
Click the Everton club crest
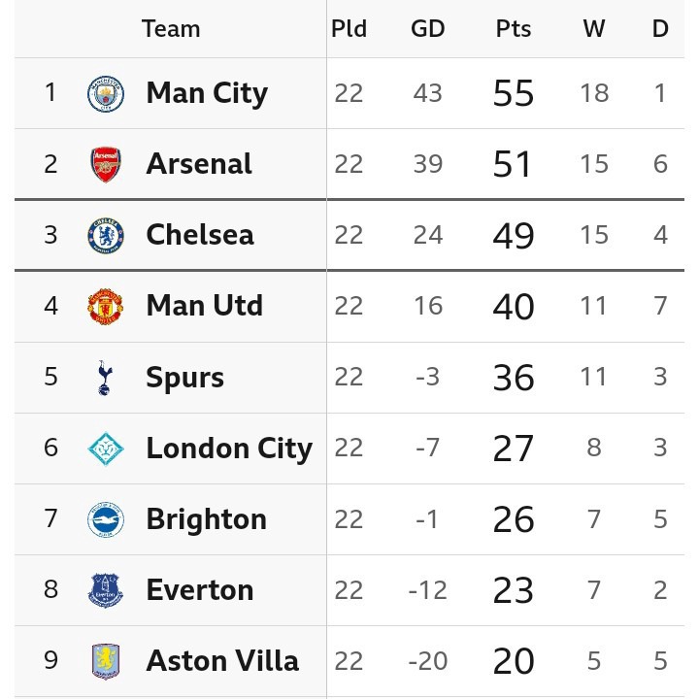pyautogui.click(x=106, y=590)
